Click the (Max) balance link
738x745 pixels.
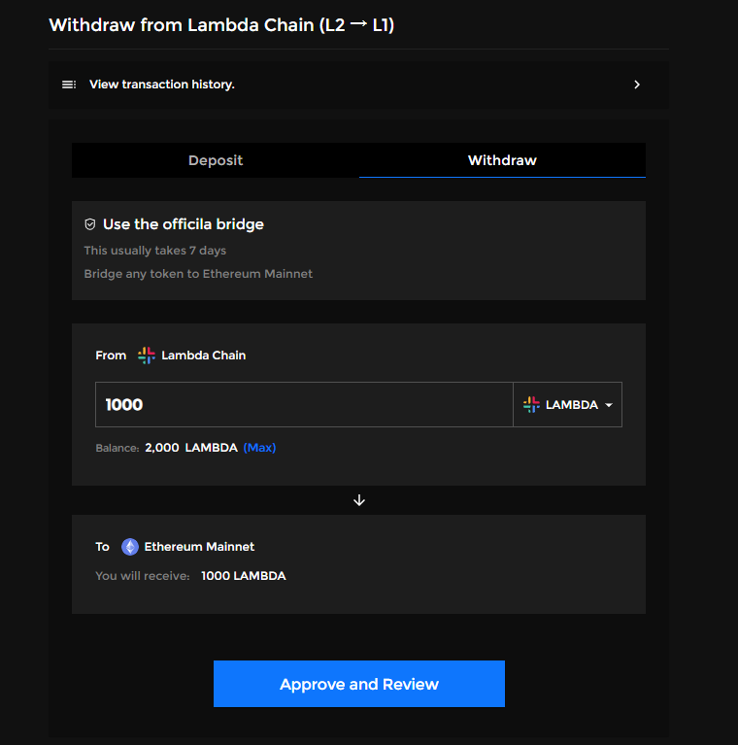260,448
